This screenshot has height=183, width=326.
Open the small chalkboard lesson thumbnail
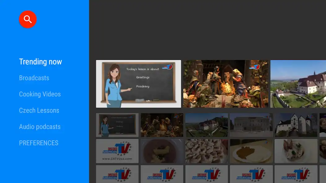point(117,125)
